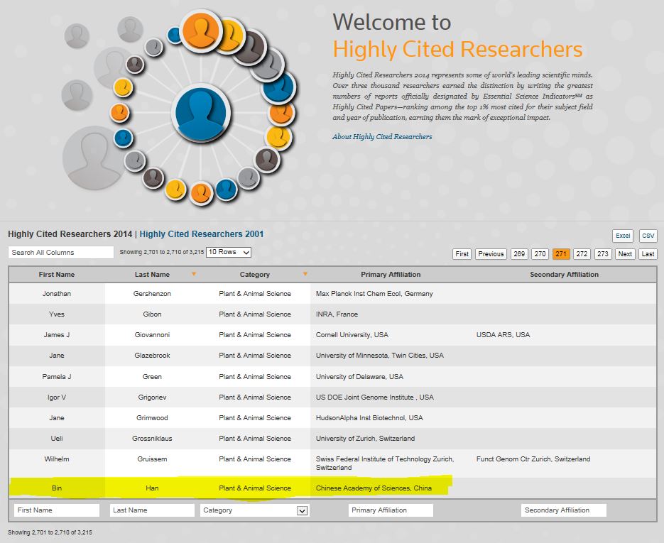
Task: Open the 10 Rows per-page dropdown
Action: (x=228, y=253)
